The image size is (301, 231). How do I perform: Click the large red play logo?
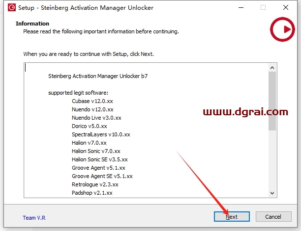click(x=282, y=29)
